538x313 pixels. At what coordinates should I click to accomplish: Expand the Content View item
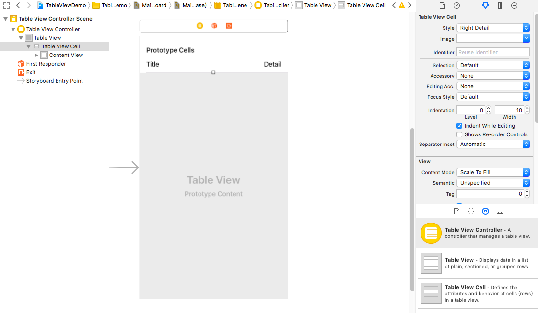tap(36, 56)
